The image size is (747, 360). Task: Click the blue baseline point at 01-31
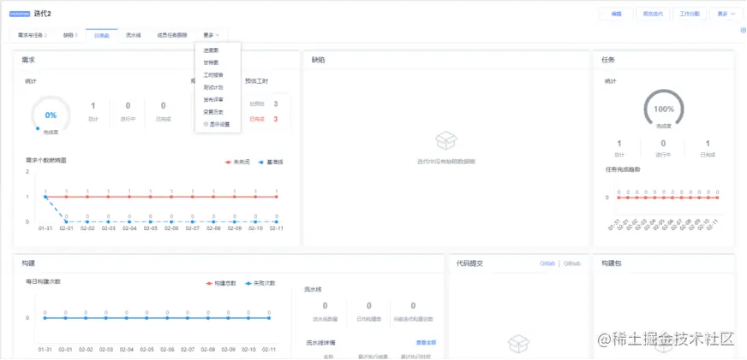click(45, 197)
